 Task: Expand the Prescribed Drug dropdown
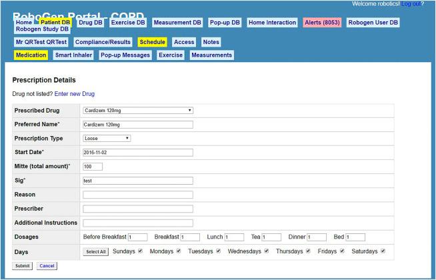(x=137, y=110)
